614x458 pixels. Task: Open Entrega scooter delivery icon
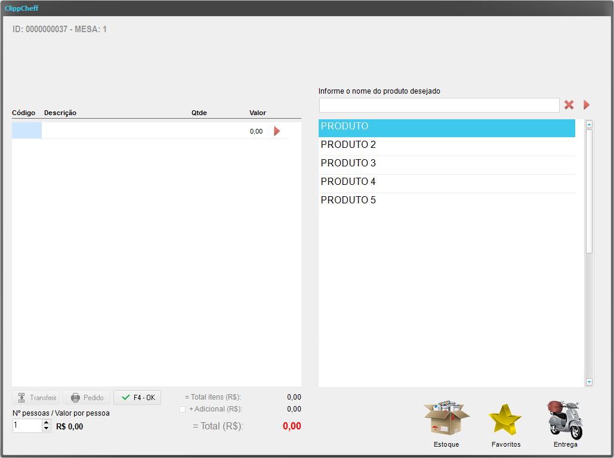click(564, 420)
